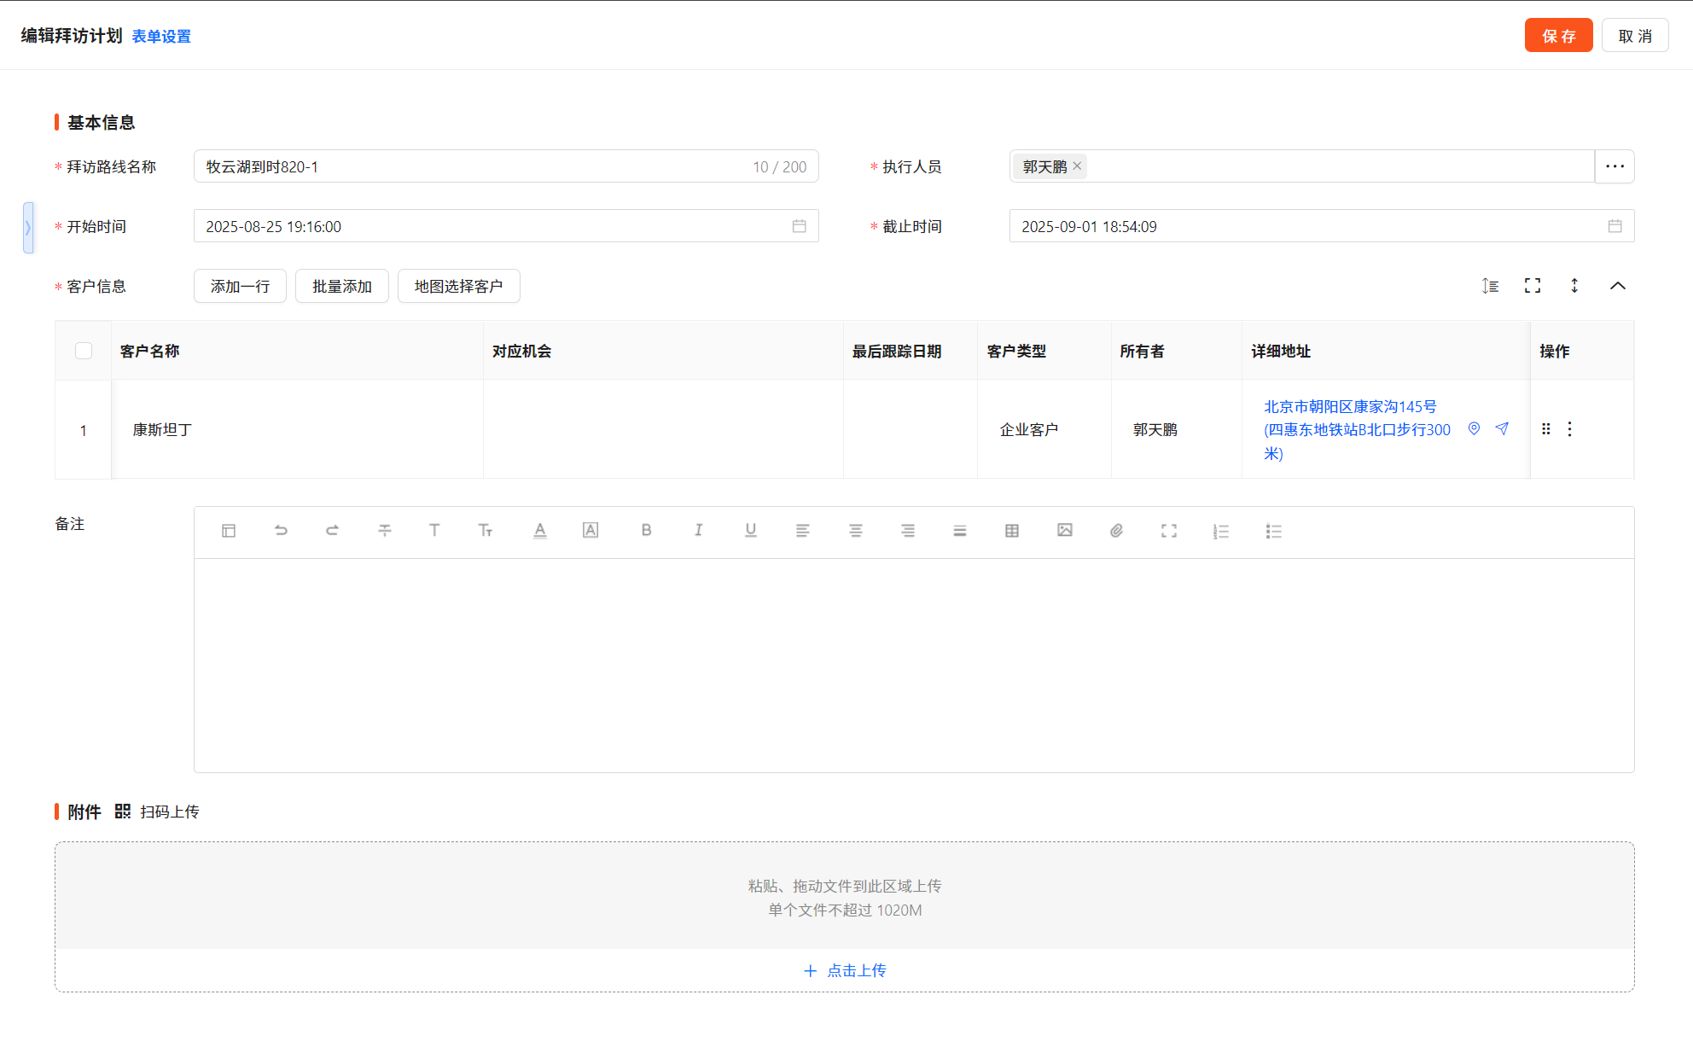Insert numbered list in notes
The height and width of the screenshot is (1053, 1693).
[1221, 531]
